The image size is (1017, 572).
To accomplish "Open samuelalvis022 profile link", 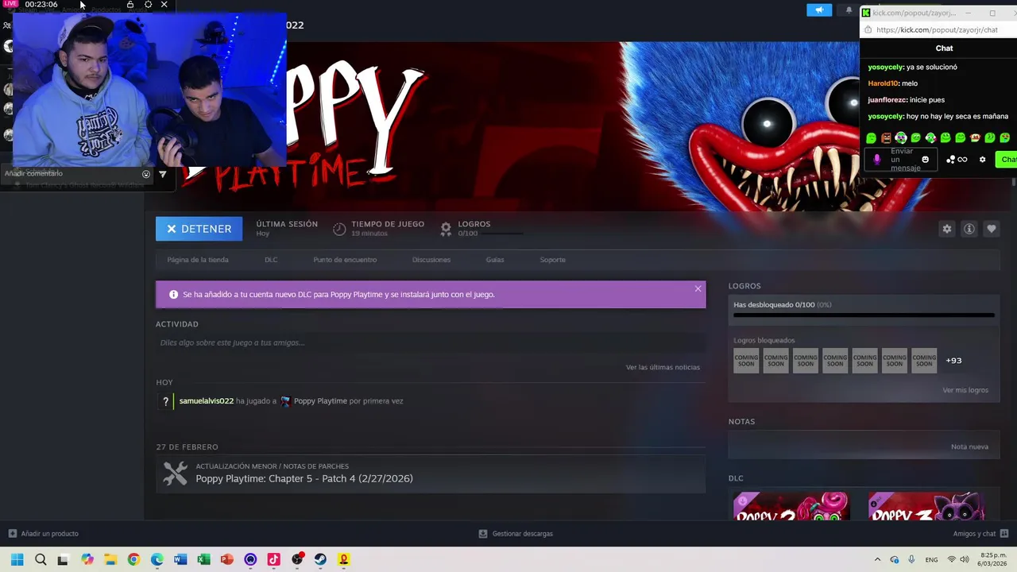I will (207, 401).
